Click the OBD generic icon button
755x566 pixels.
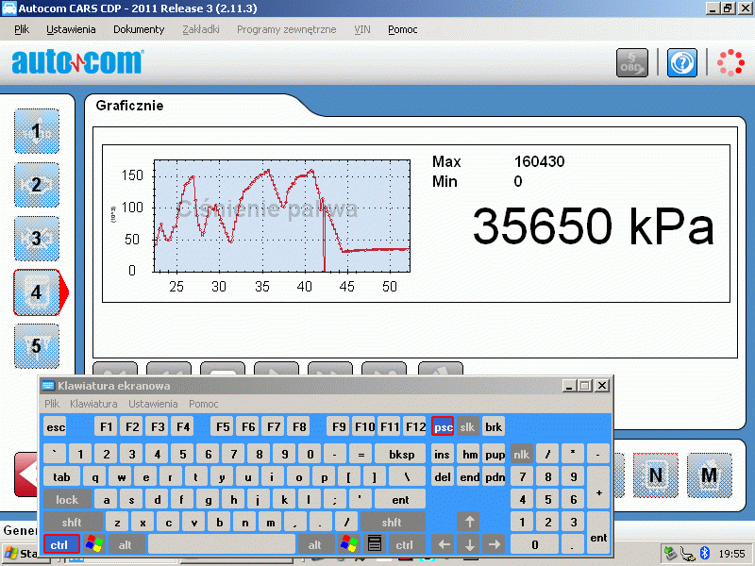631,62
